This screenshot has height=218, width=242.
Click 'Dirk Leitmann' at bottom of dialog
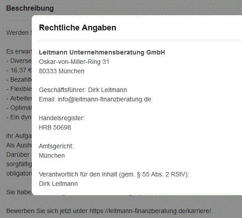point(58,184)
